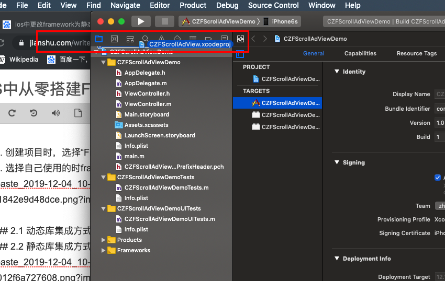Click the build activity status field

pyautogui.click(x=384, y=21)
